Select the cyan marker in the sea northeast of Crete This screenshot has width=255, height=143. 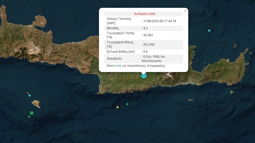click(209, 31)
